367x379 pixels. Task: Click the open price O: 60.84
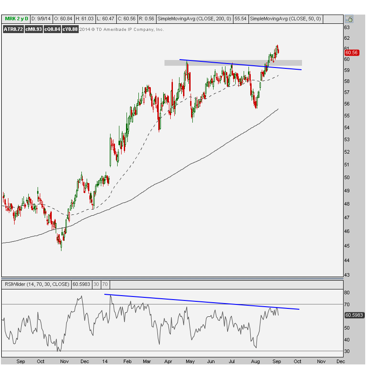click(x=63, y=19)
